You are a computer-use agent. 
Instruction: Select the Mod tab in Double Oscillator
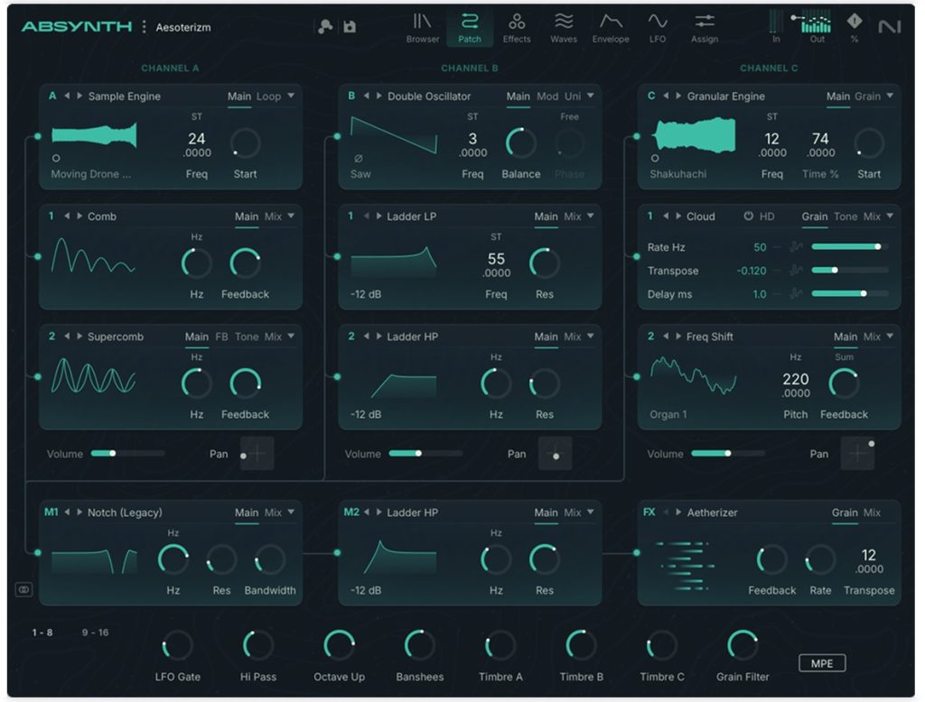click(x=547, y=97)
